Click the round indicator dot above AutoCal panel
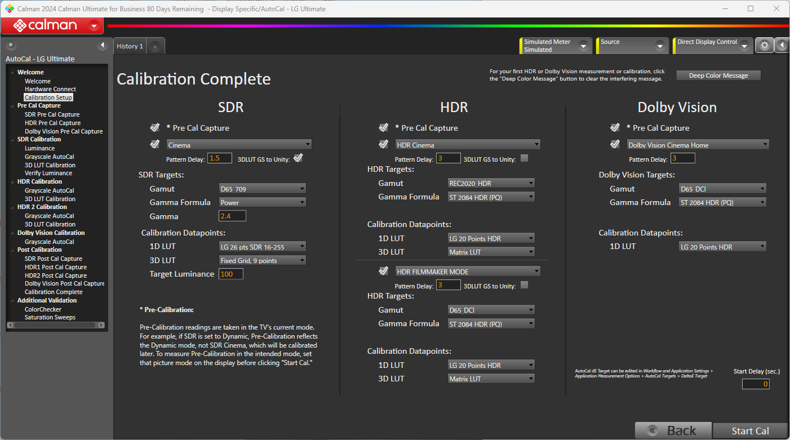Viewport: 790px width, 440px height. click(10, 45)
